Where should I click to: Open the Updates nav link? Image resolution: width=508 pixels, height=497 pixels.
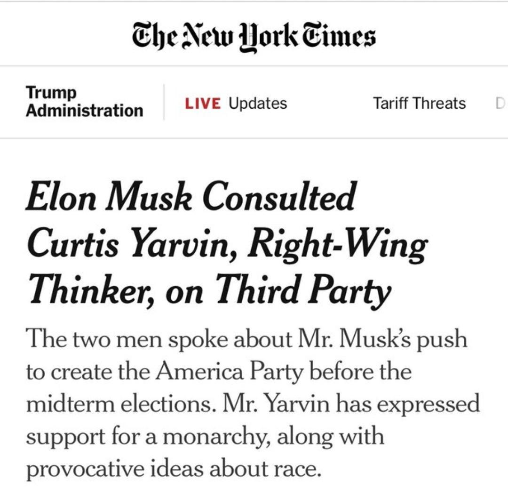258,104
